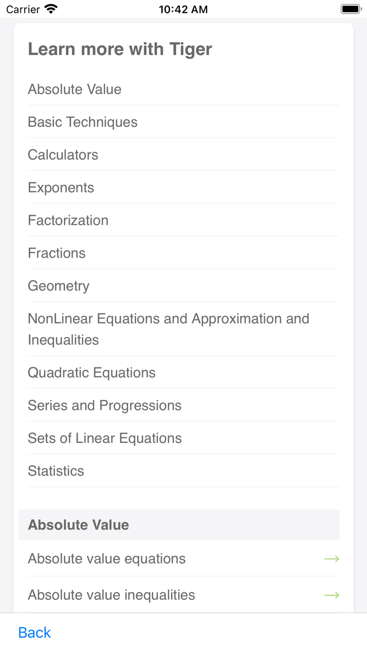Open the Series and Progressions section
Image resolution: width=367 pixels, height=652 pixels.
pos(104,405)
